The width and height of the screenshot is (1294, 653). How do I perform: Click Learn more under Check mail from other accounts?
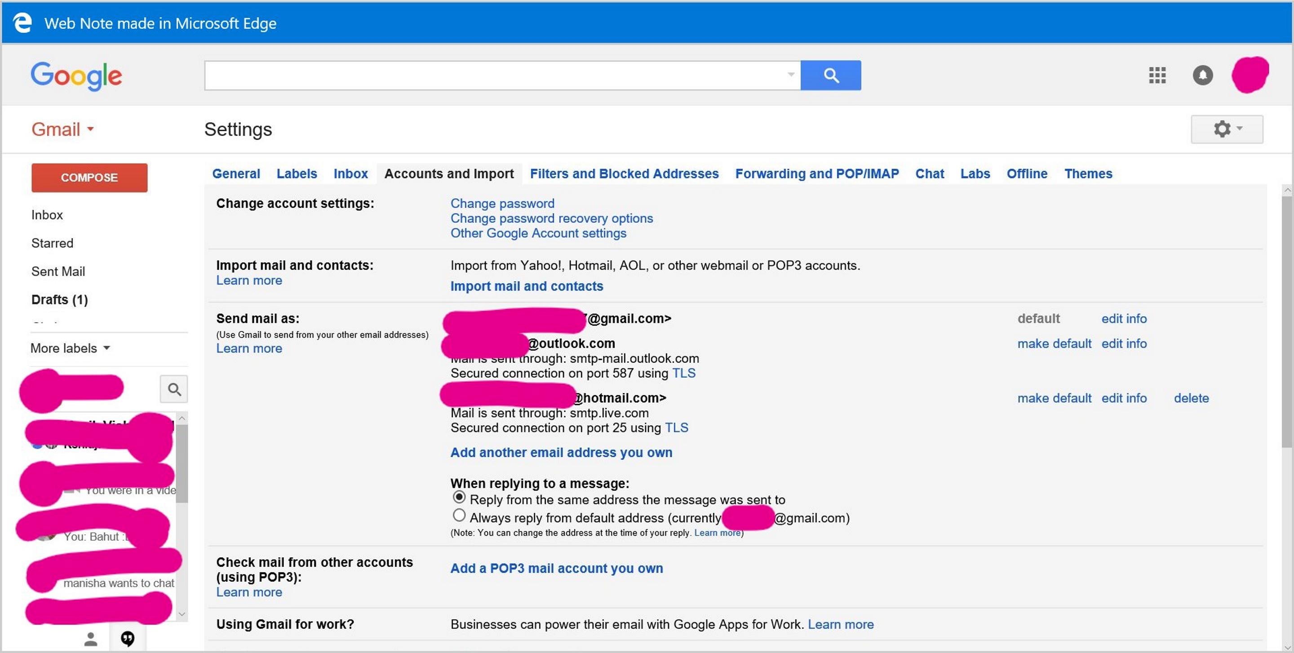pyautogui.click(x=249, y=592)
